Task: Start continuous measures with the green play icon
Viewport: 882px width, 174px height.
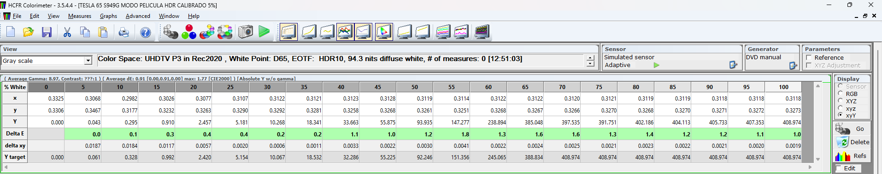Action: click(264, 32)
